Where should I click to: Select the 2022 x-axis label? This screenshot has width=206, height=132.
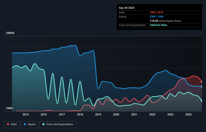152,114
